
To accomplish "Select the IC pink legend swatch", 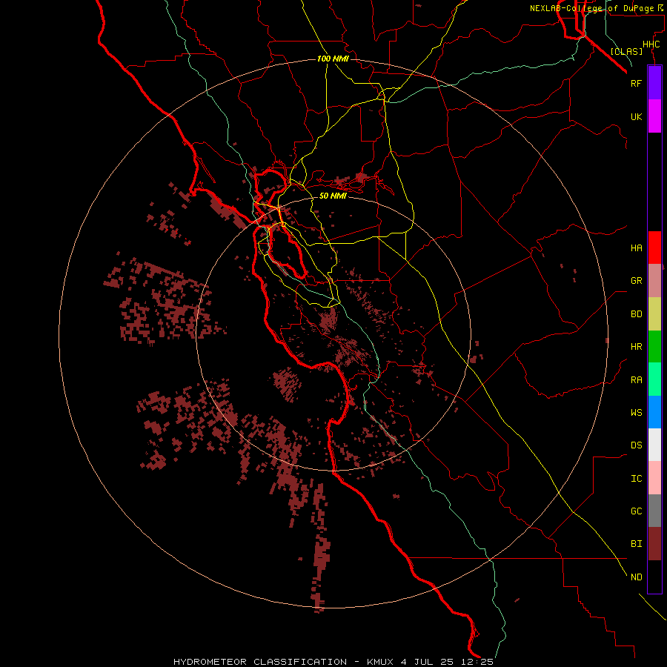I will tap(654, 478).
